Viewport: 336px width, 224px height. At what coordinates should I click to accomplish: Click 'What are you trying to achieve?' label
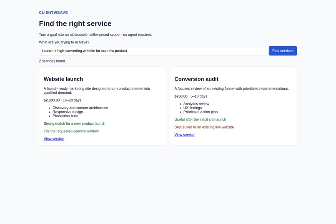pyautogui.click(x=64, y=42)
